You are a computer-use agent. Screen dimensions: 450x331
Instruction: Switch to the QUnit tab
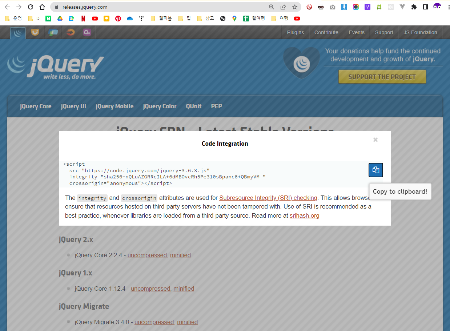194,106
